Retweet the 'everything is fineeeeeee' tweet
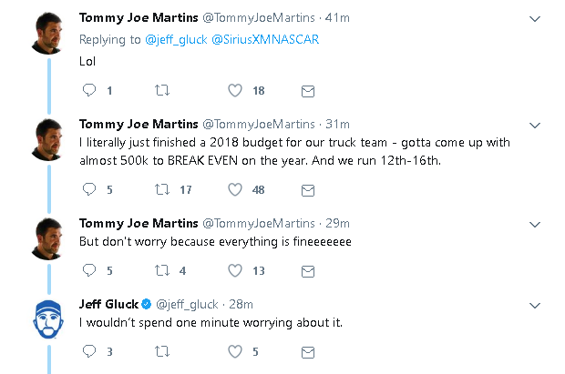565x374 pixels. point(162,270)
